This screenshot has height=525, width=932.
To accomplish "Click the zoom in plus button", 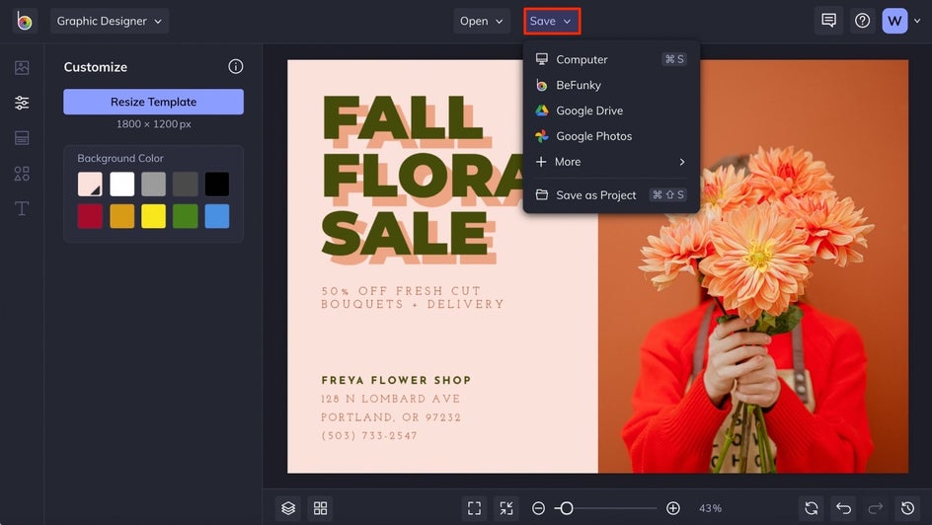I will [673, 508].
